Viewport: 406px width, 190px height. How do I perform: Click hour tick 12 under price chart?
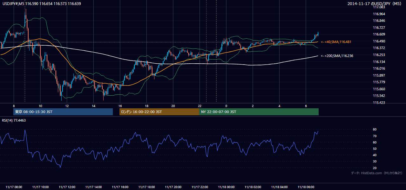[67, 106]
